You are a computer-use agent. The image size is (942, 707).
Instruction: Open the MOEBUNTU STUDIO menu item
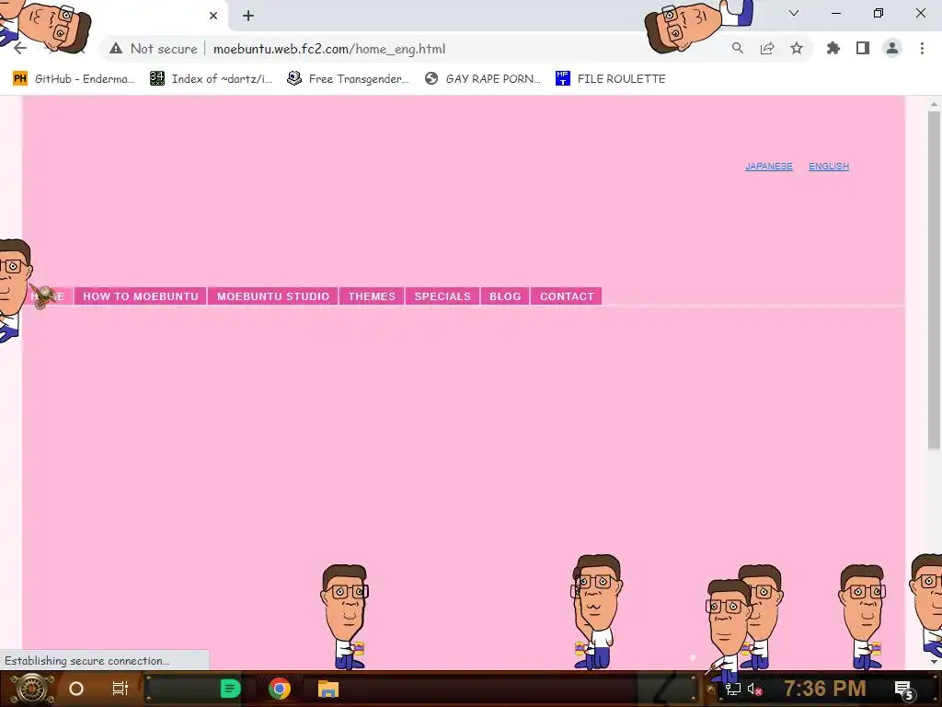click(273, 296)
